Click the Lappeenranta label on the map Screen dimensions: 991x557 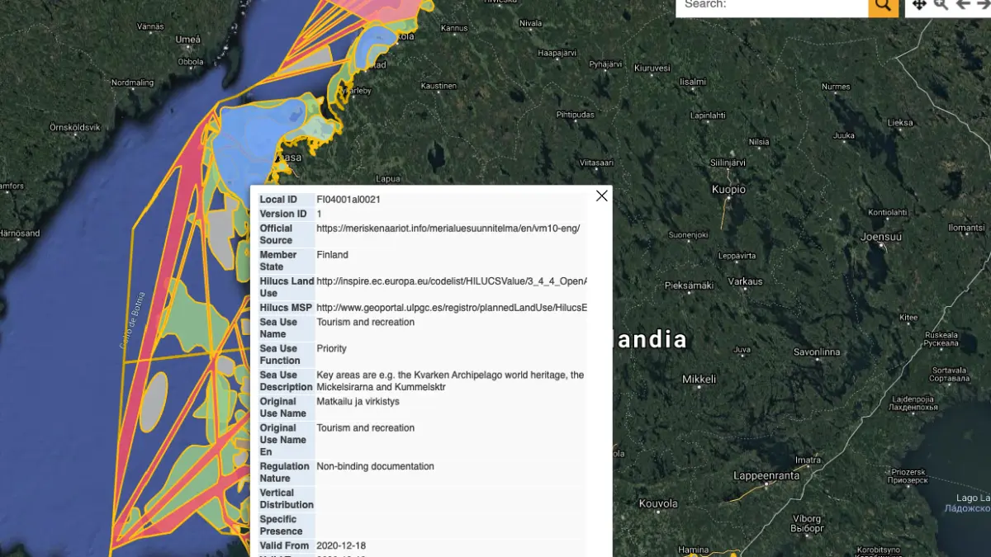click(x=766, y=476)
